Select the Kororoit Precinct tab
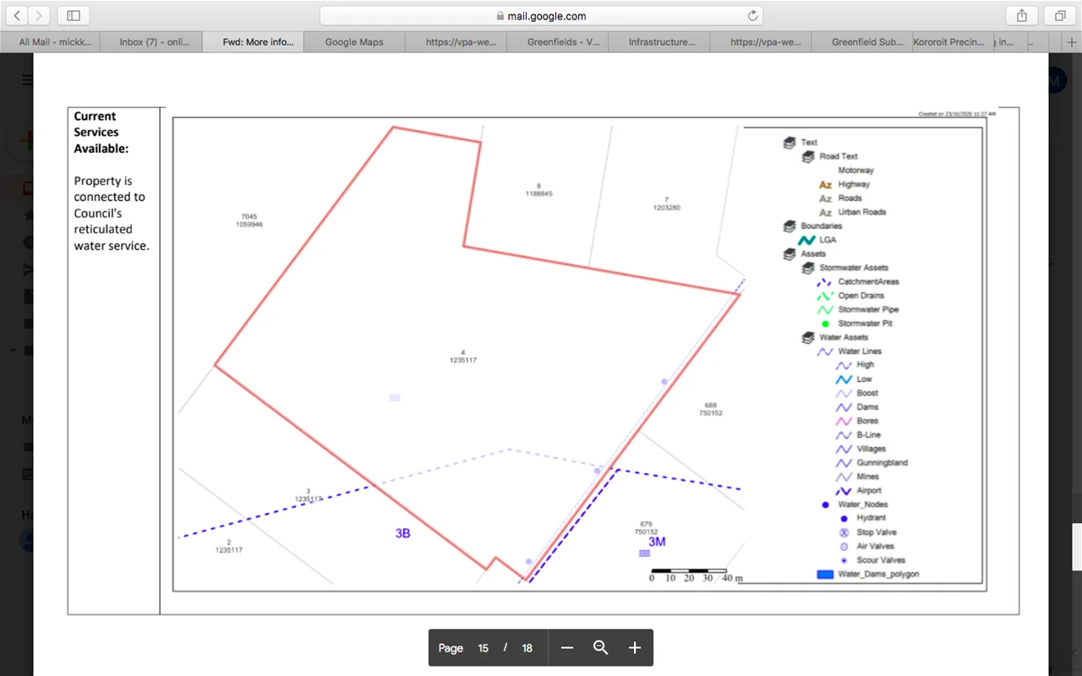The width and height of the screenshot is (1082, 676). (949, 41)
